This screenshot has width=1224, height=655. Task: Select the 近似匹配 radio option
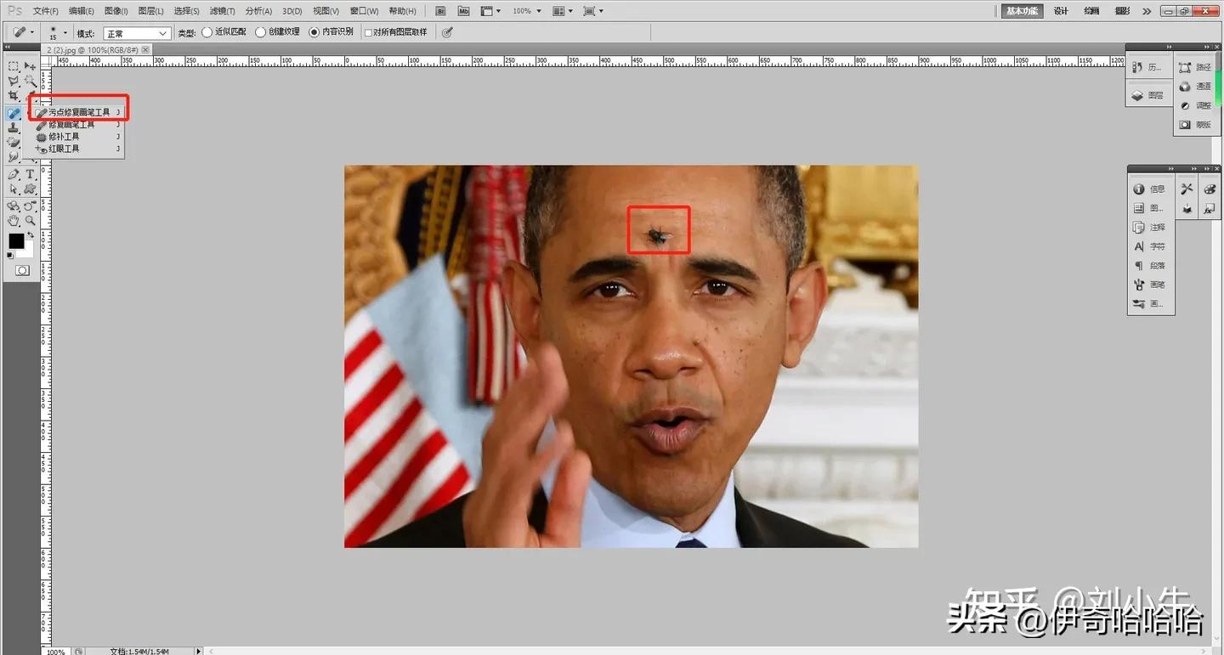pyautogui.click(x=207, y=31)
